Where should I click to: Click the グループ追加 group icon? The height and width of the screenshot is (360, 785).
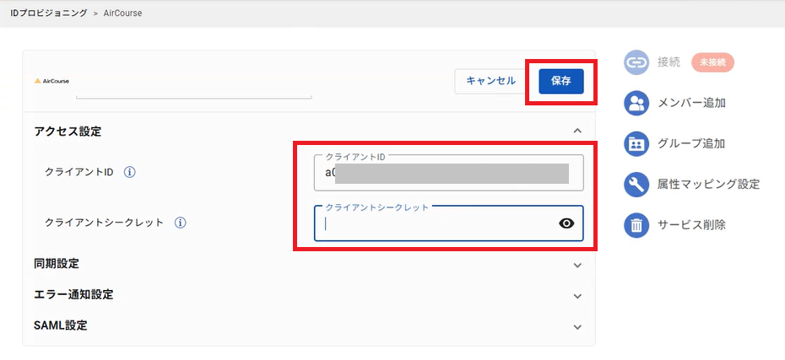coord(636,144)
